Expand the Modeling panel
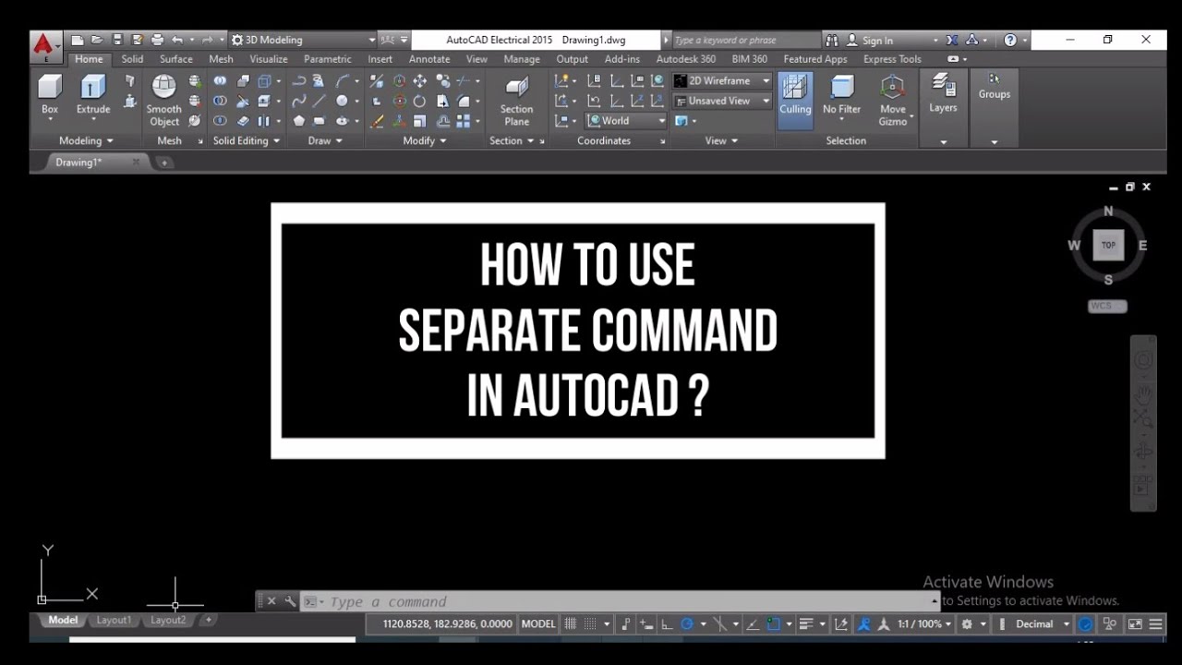The image size is (1182, 665). [86, 140]
